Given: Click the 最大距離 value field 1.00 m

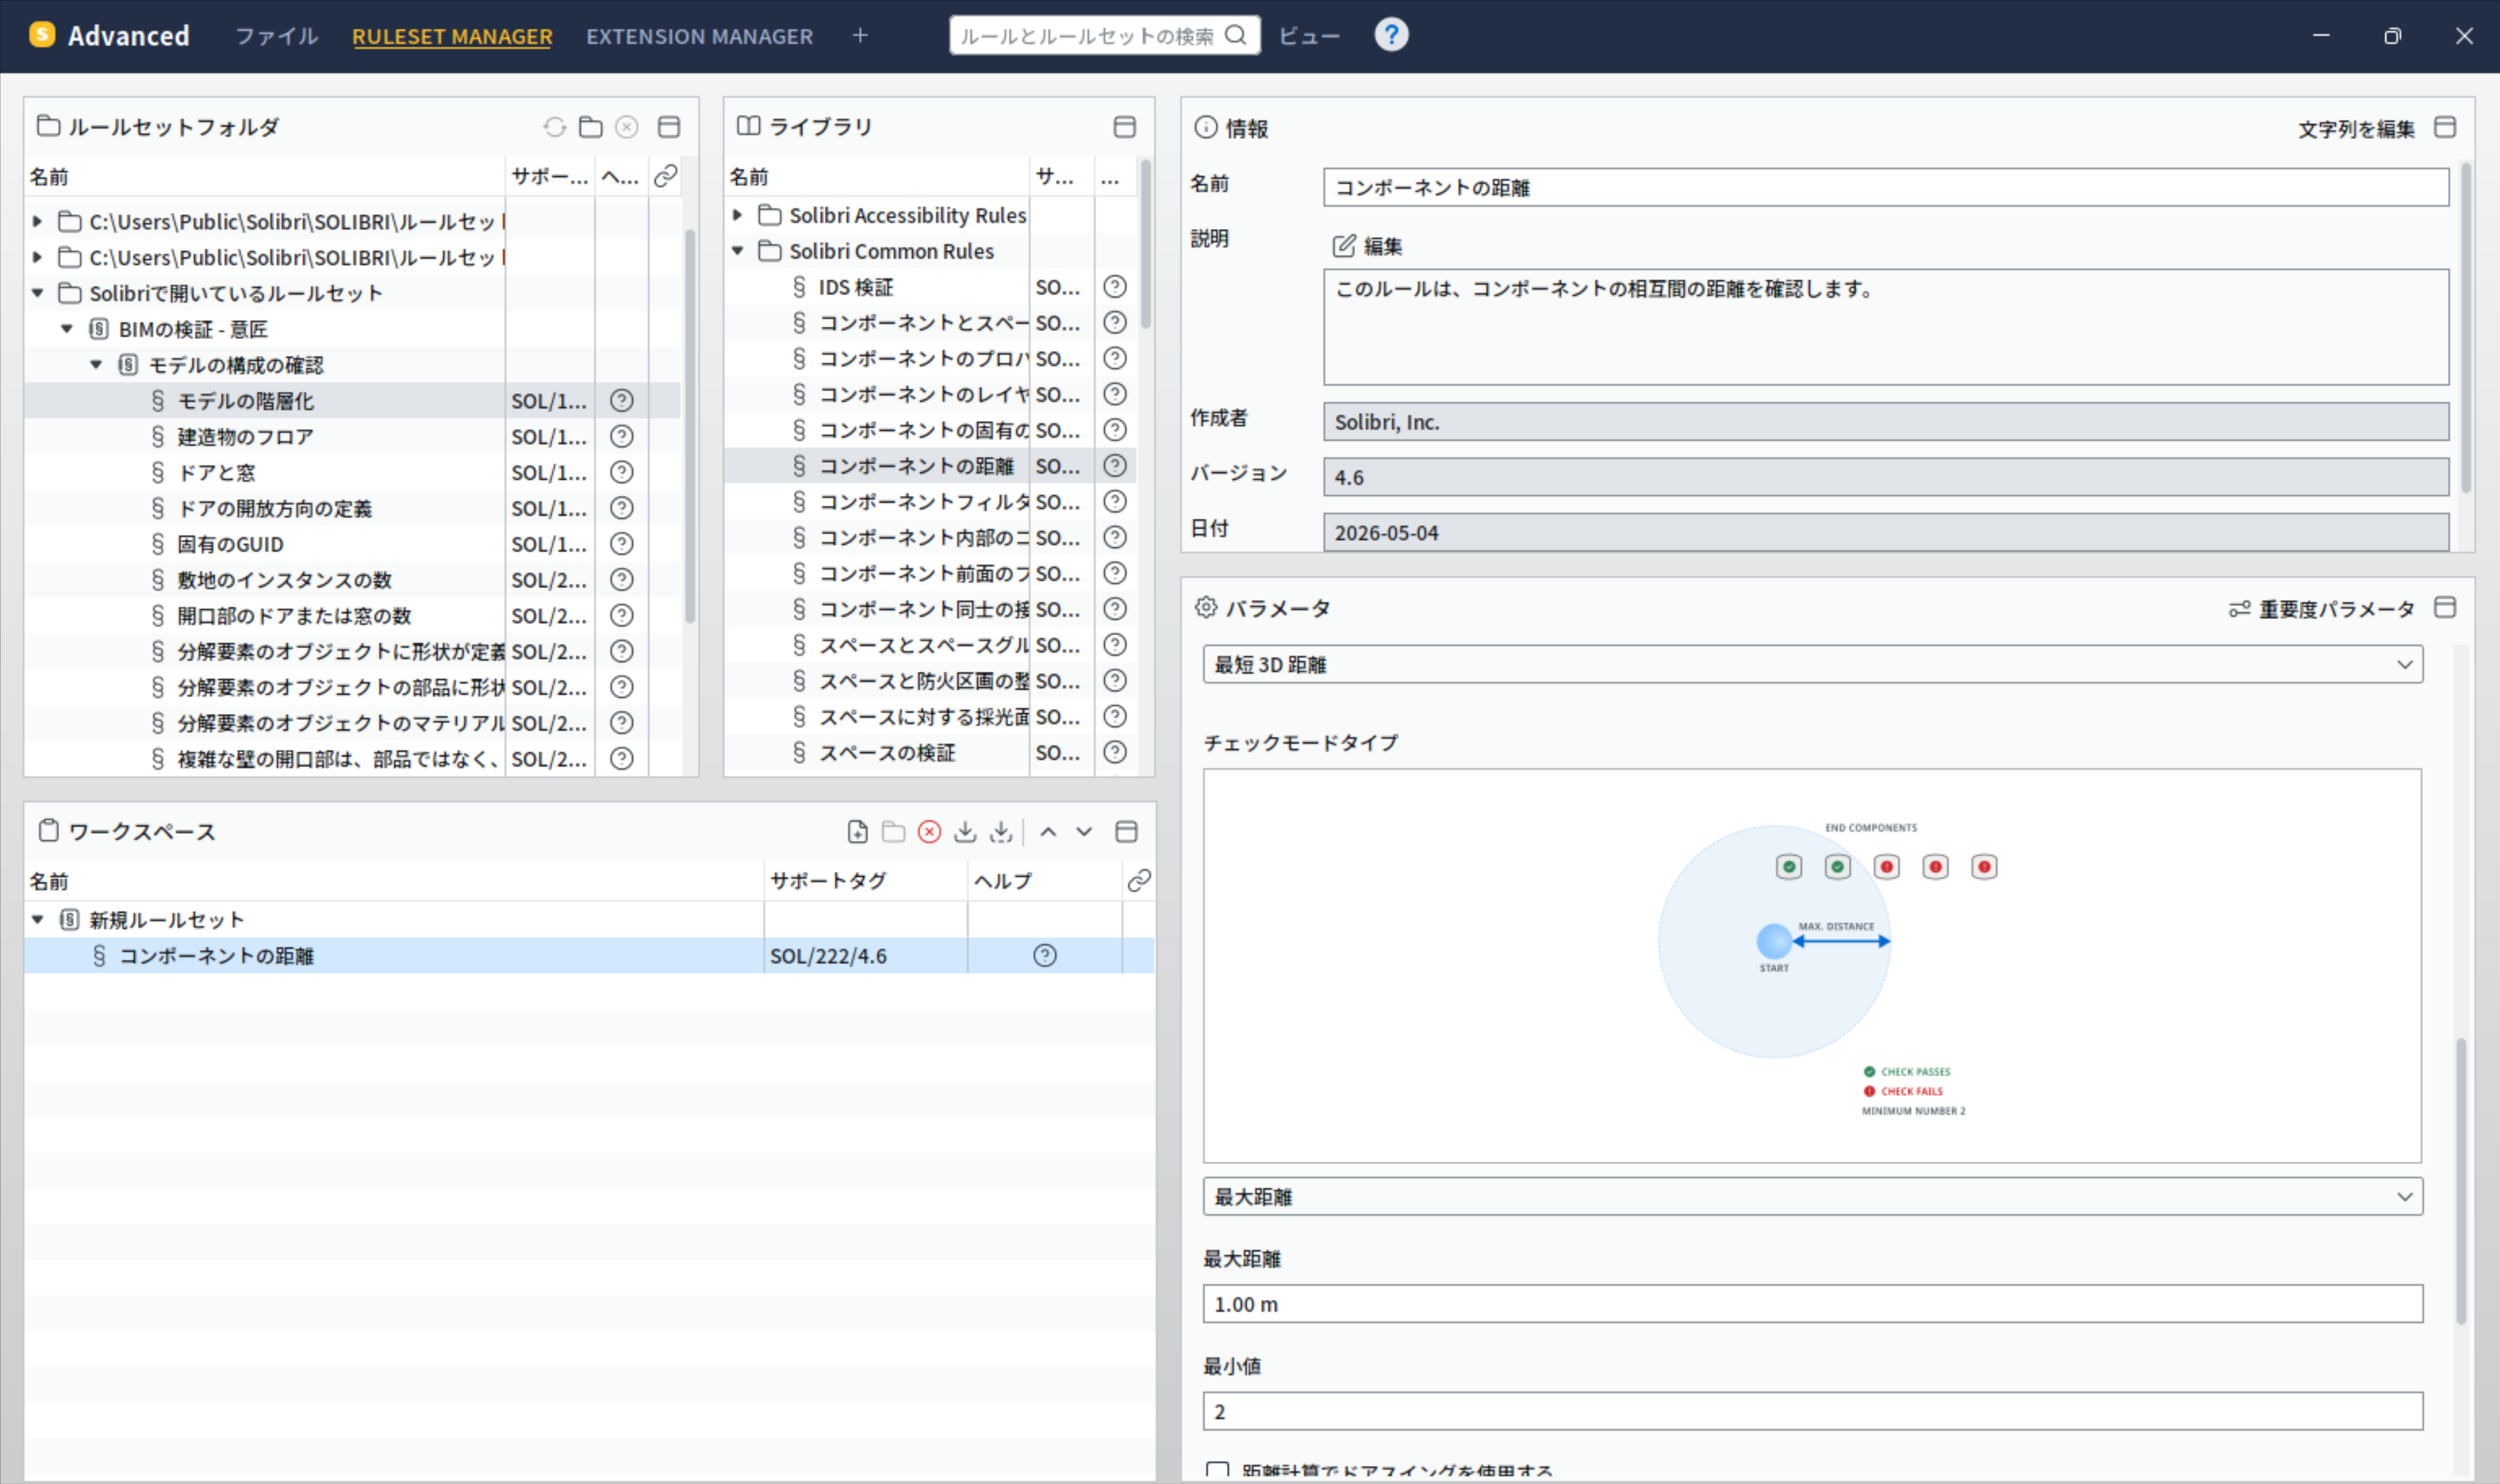Looking at the screenshot, I should pyautogui.click(x=1812, y=1304).
